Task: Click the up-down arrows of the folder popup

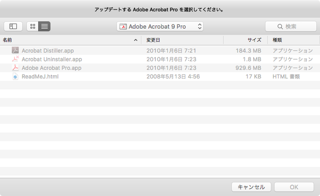Action: pyautogui.click(x=200, y=26)
